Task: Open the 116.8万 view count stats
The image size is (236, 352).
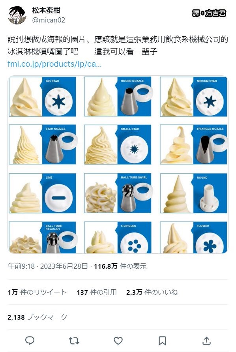Action: pos(120,266)
